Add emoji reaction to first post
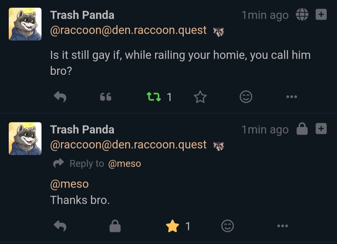 coord(246,97)
